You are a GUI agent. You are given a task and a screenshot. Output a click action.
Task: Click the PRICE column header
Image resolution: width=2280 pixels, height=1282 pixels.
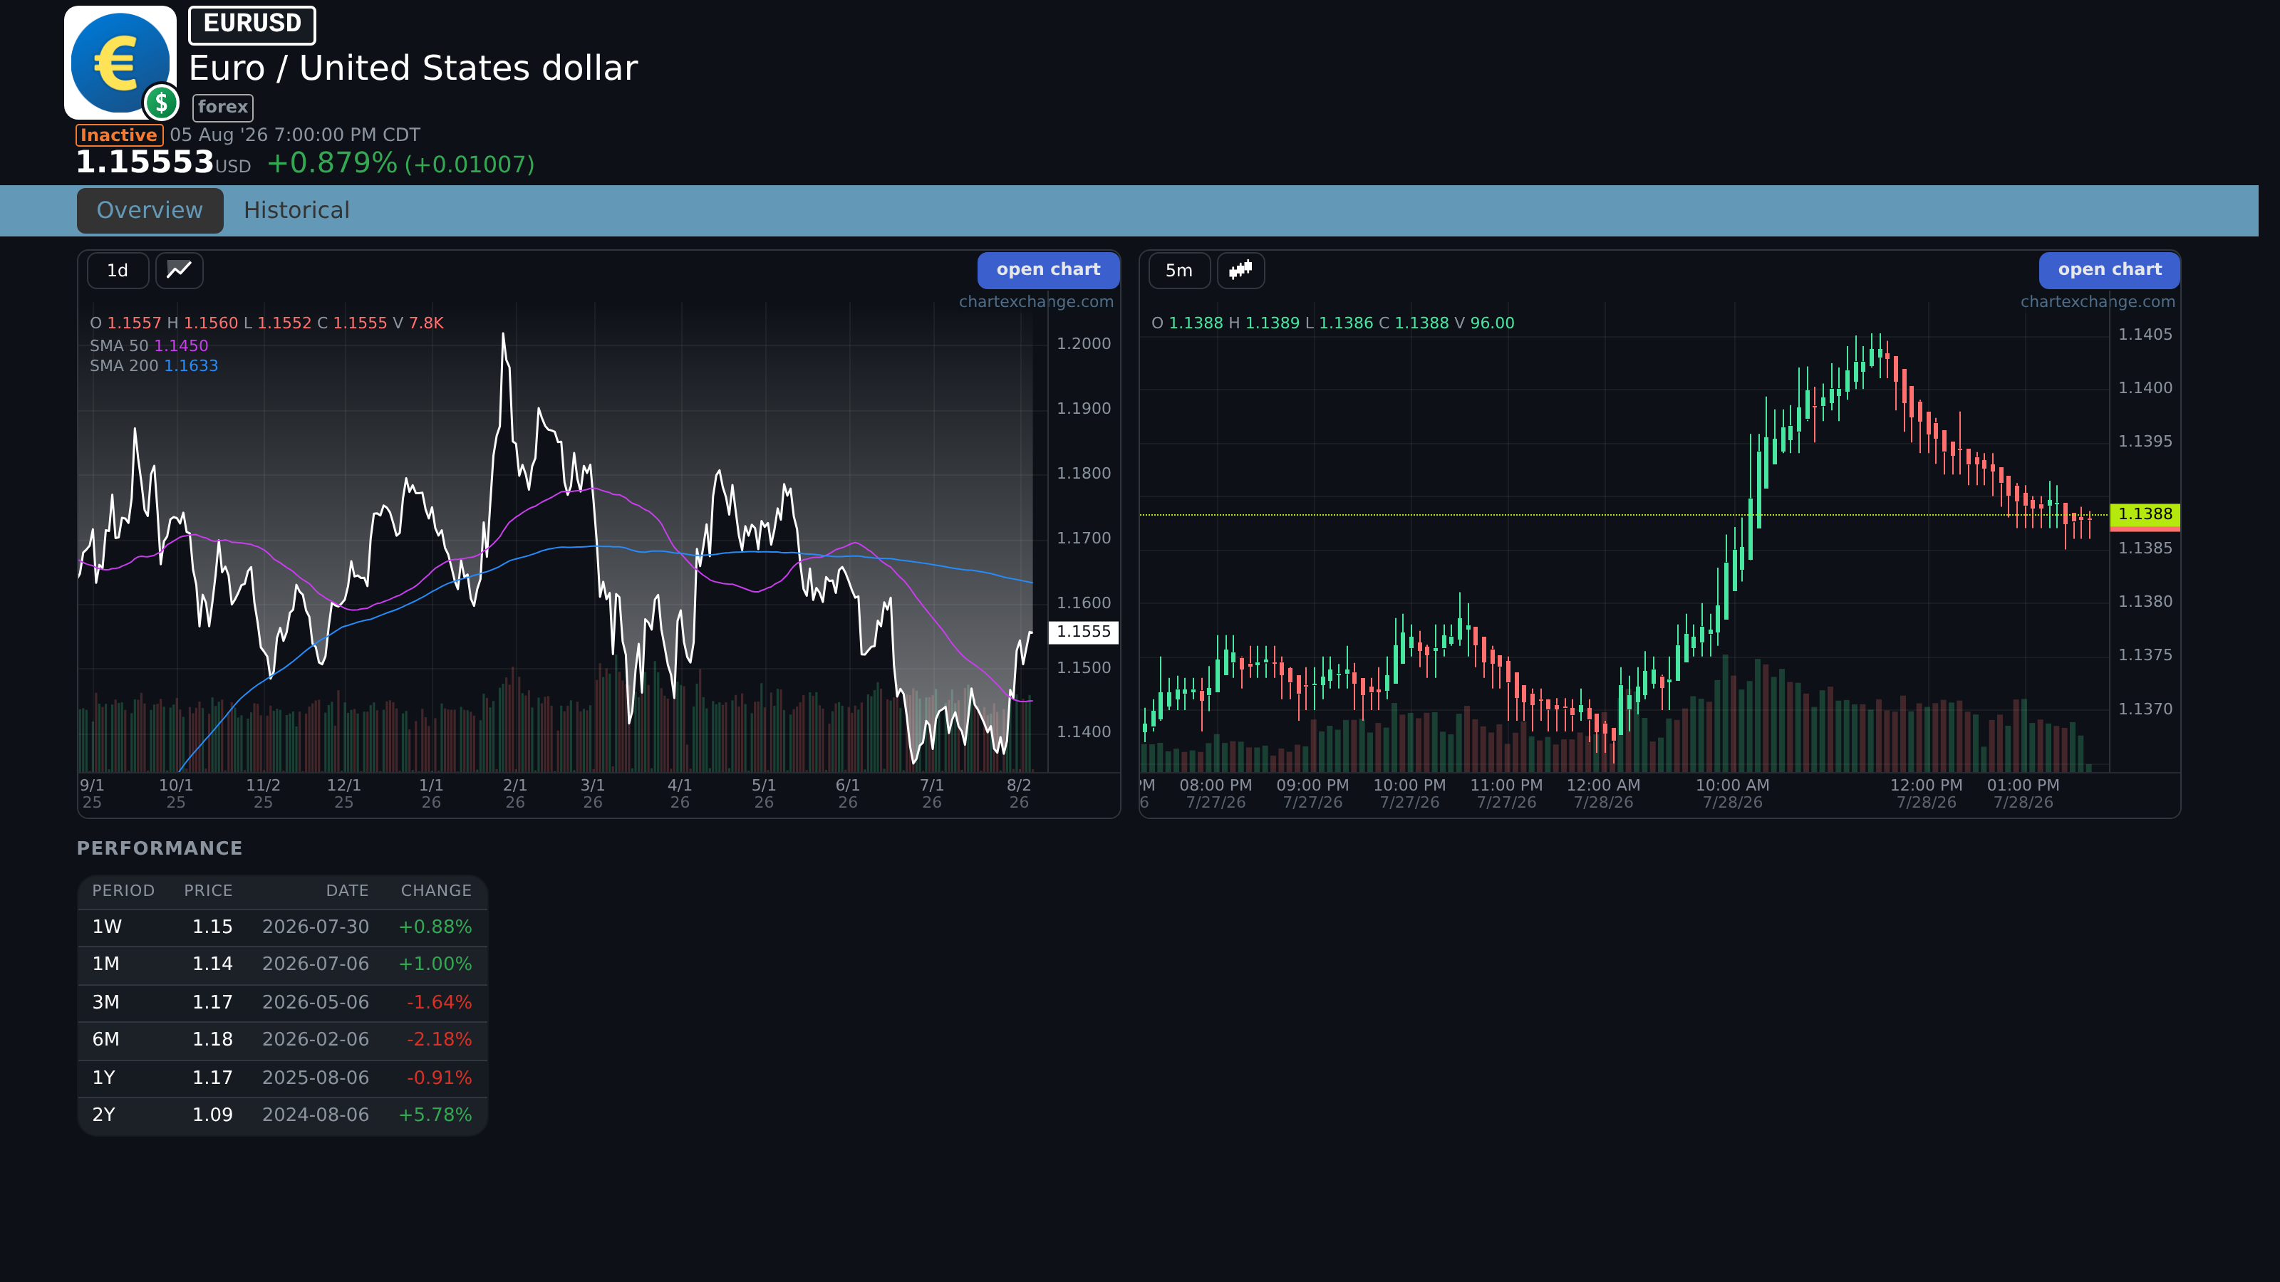click(x=208, y=891)
